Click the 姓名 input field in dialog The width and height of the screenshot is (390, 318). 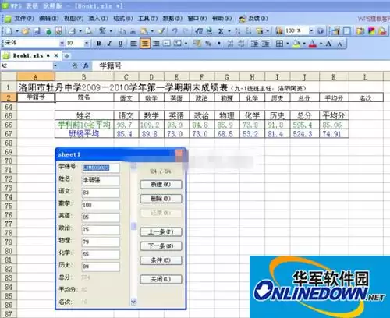(101, 180)
